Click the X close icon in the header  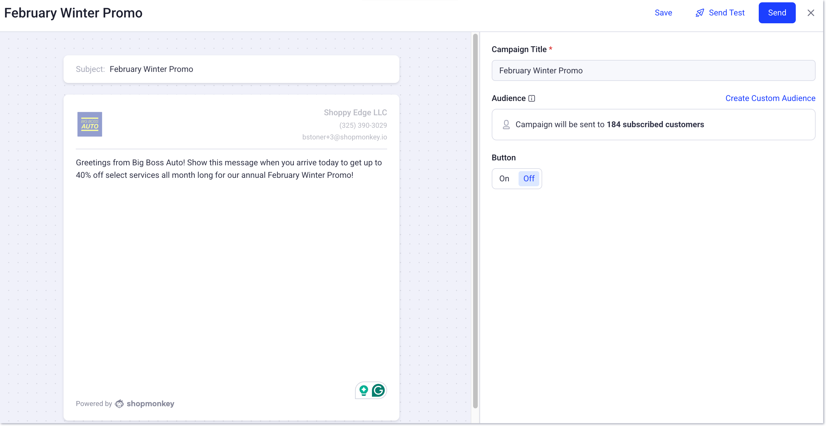coord(811,13)
